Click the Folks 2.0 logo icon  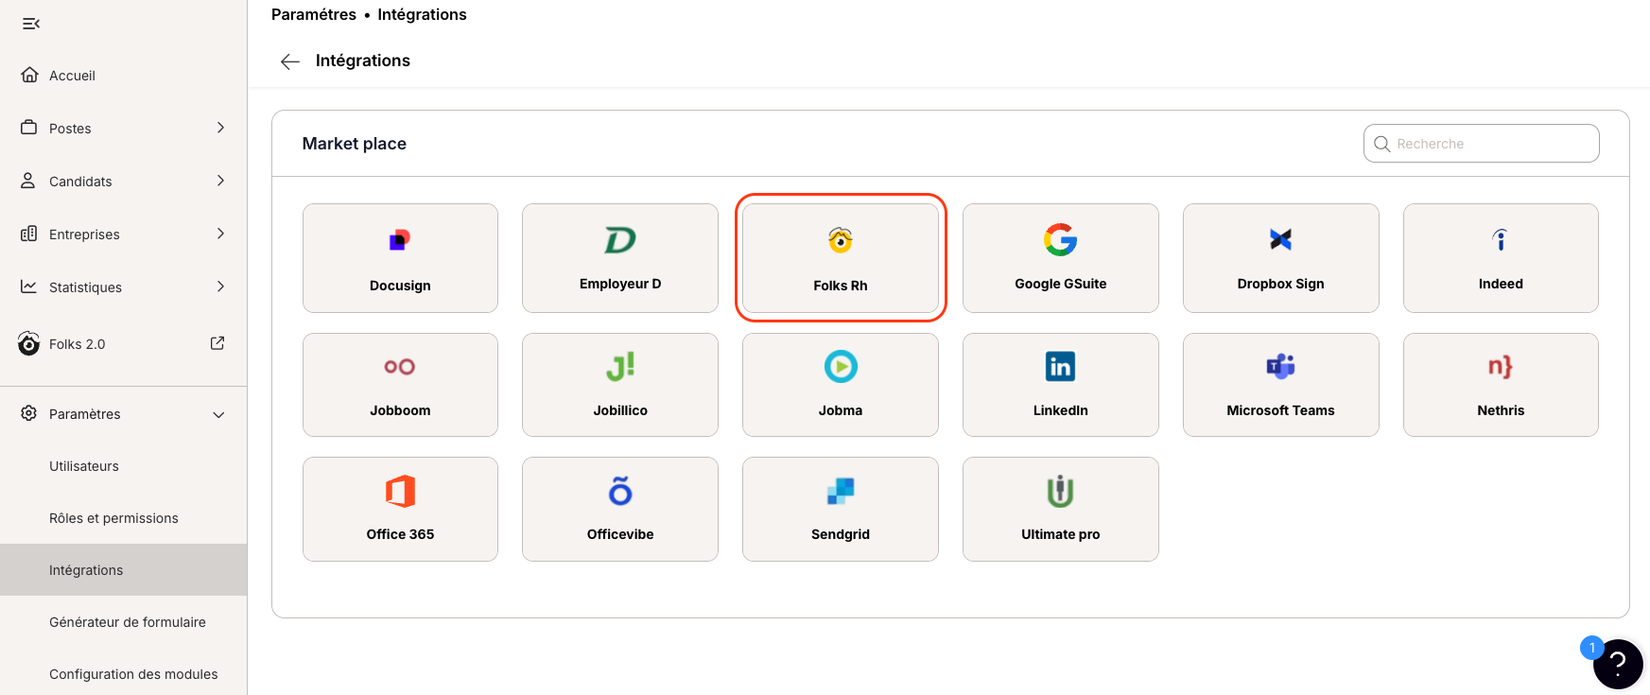point(29,343)
